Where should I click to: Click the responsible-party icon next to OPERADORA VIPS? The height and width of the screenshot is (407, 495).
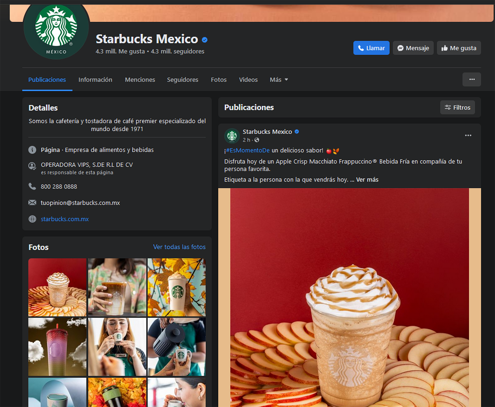click(32, 166)
